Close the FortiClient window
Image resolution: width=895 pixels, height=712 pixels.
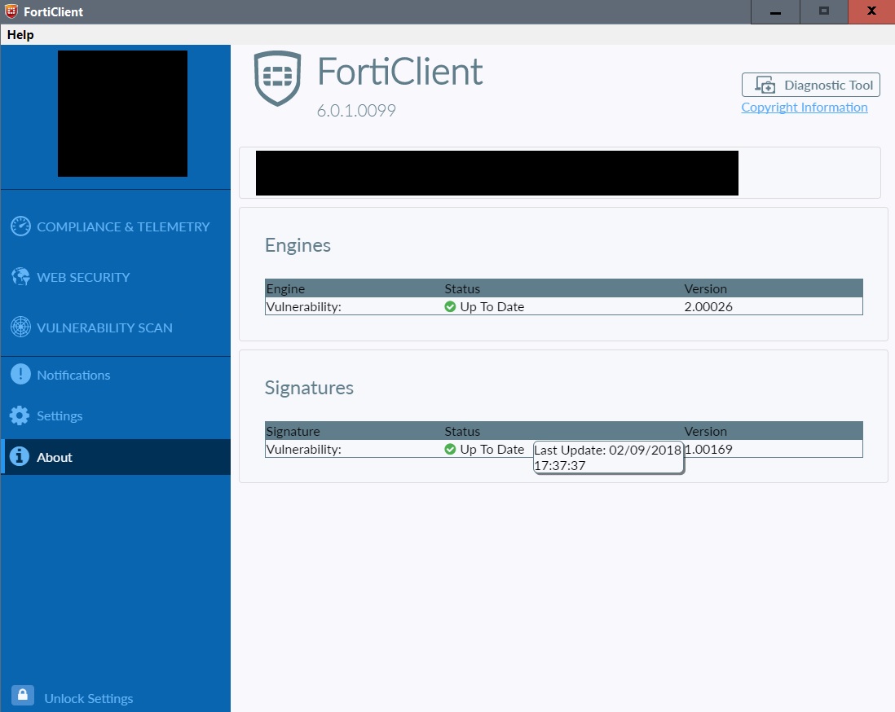coord(871,12)
